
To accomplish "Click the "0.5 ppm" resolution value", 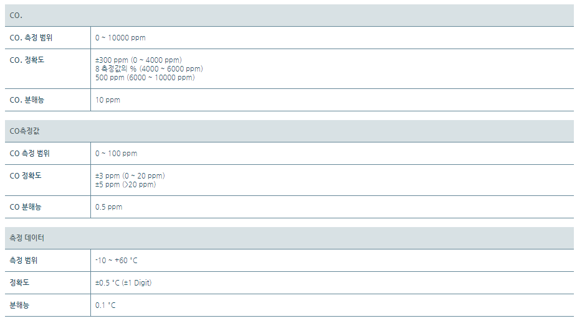I will tap(109, 207).
